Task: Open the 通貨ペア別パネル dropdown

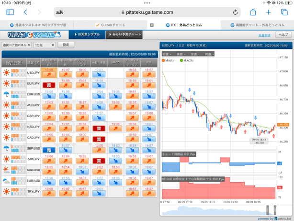Action: (x=16, y=45)
